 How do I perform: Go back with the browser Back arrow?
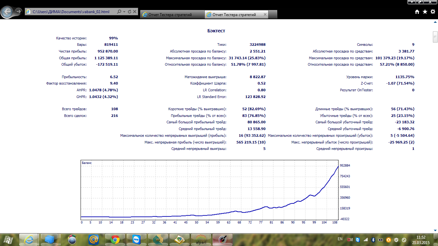(x=8, y=12)
